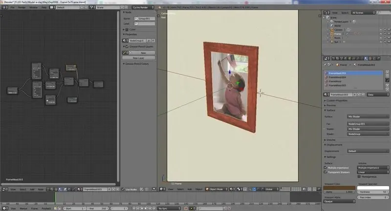The image size is (391, 211).
Task: Click the Fac NodeGroup.001 field
Action: tap(368, 124)
